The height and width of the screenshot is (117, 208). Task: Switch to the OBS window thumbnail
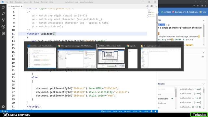point(111,56)
